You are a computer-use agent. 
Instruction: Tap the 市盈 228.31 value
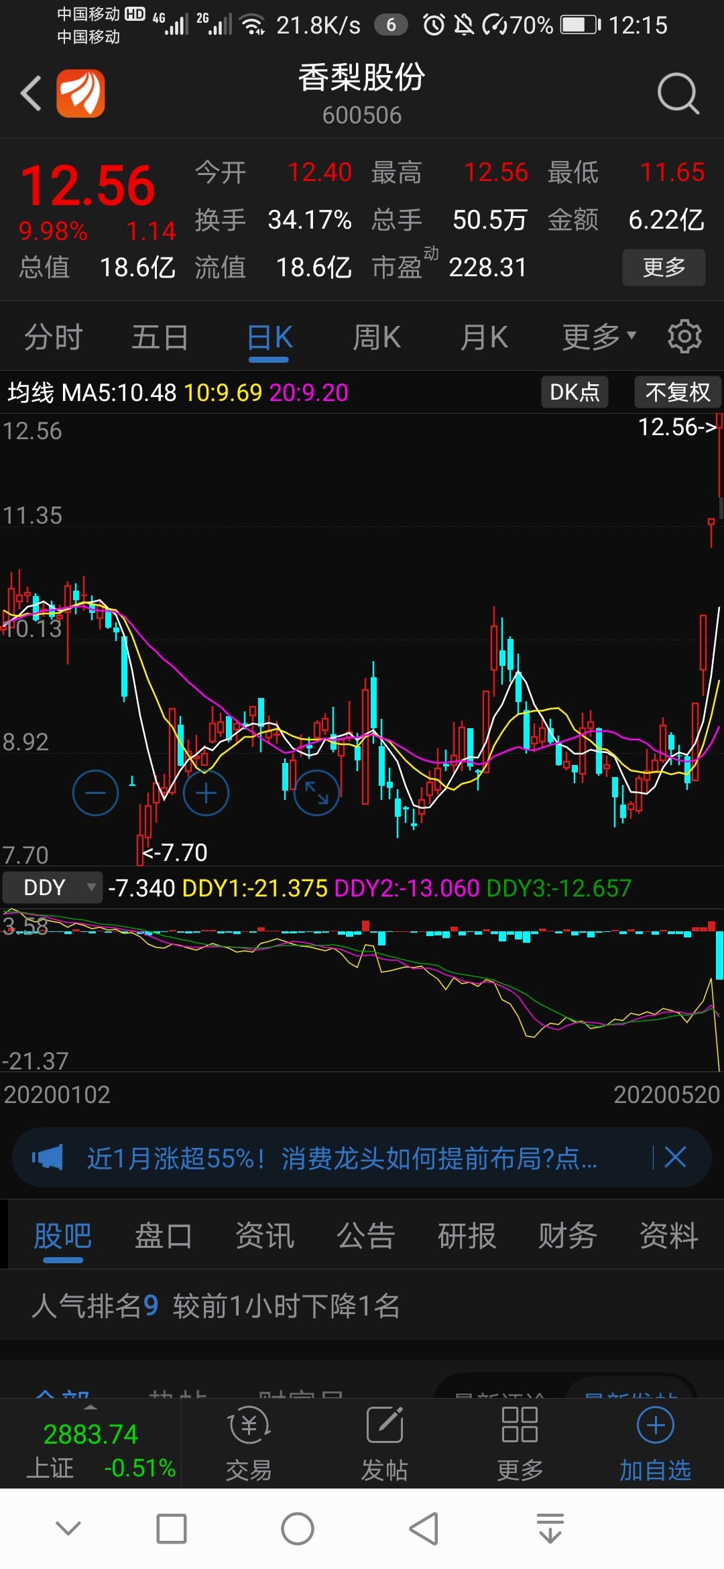pyautogui.click(x=487, y=268)
